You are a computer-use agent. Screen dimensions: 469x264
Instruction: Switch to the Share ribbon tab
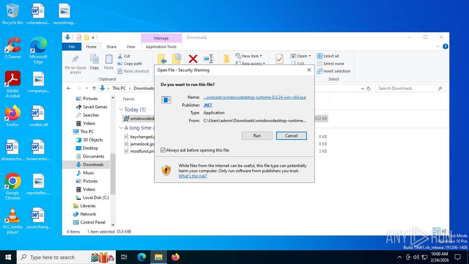coord(111,47)
